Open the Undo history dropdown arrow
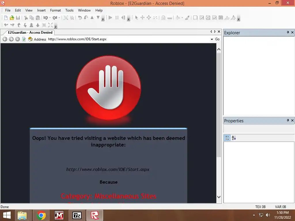The height and width of the screenshot is (221, 295). [50, 18]
